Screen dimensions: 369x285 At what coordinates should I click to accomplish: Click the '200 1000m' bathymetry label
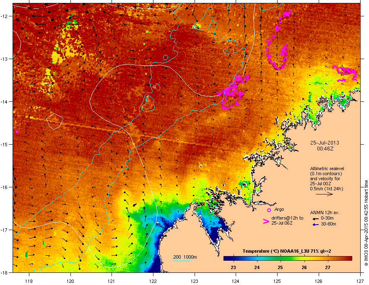185,257
